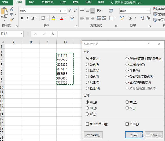Increase indent in alignment group

[104, 18]
